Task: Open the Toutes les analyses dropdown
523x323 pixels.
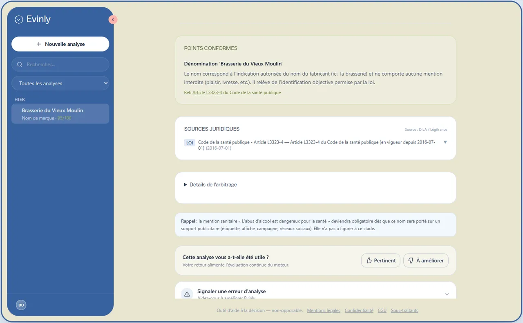Action: [x=60, y=83]
